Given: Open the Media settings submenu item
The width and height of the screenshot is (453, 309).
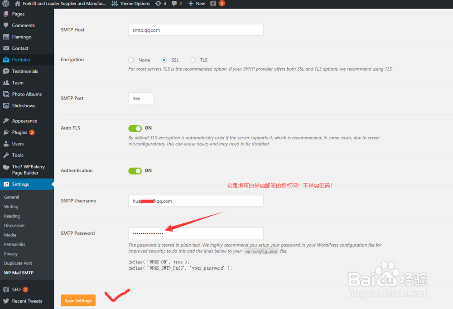Looking at the screenshot, I should pos(10,235).
